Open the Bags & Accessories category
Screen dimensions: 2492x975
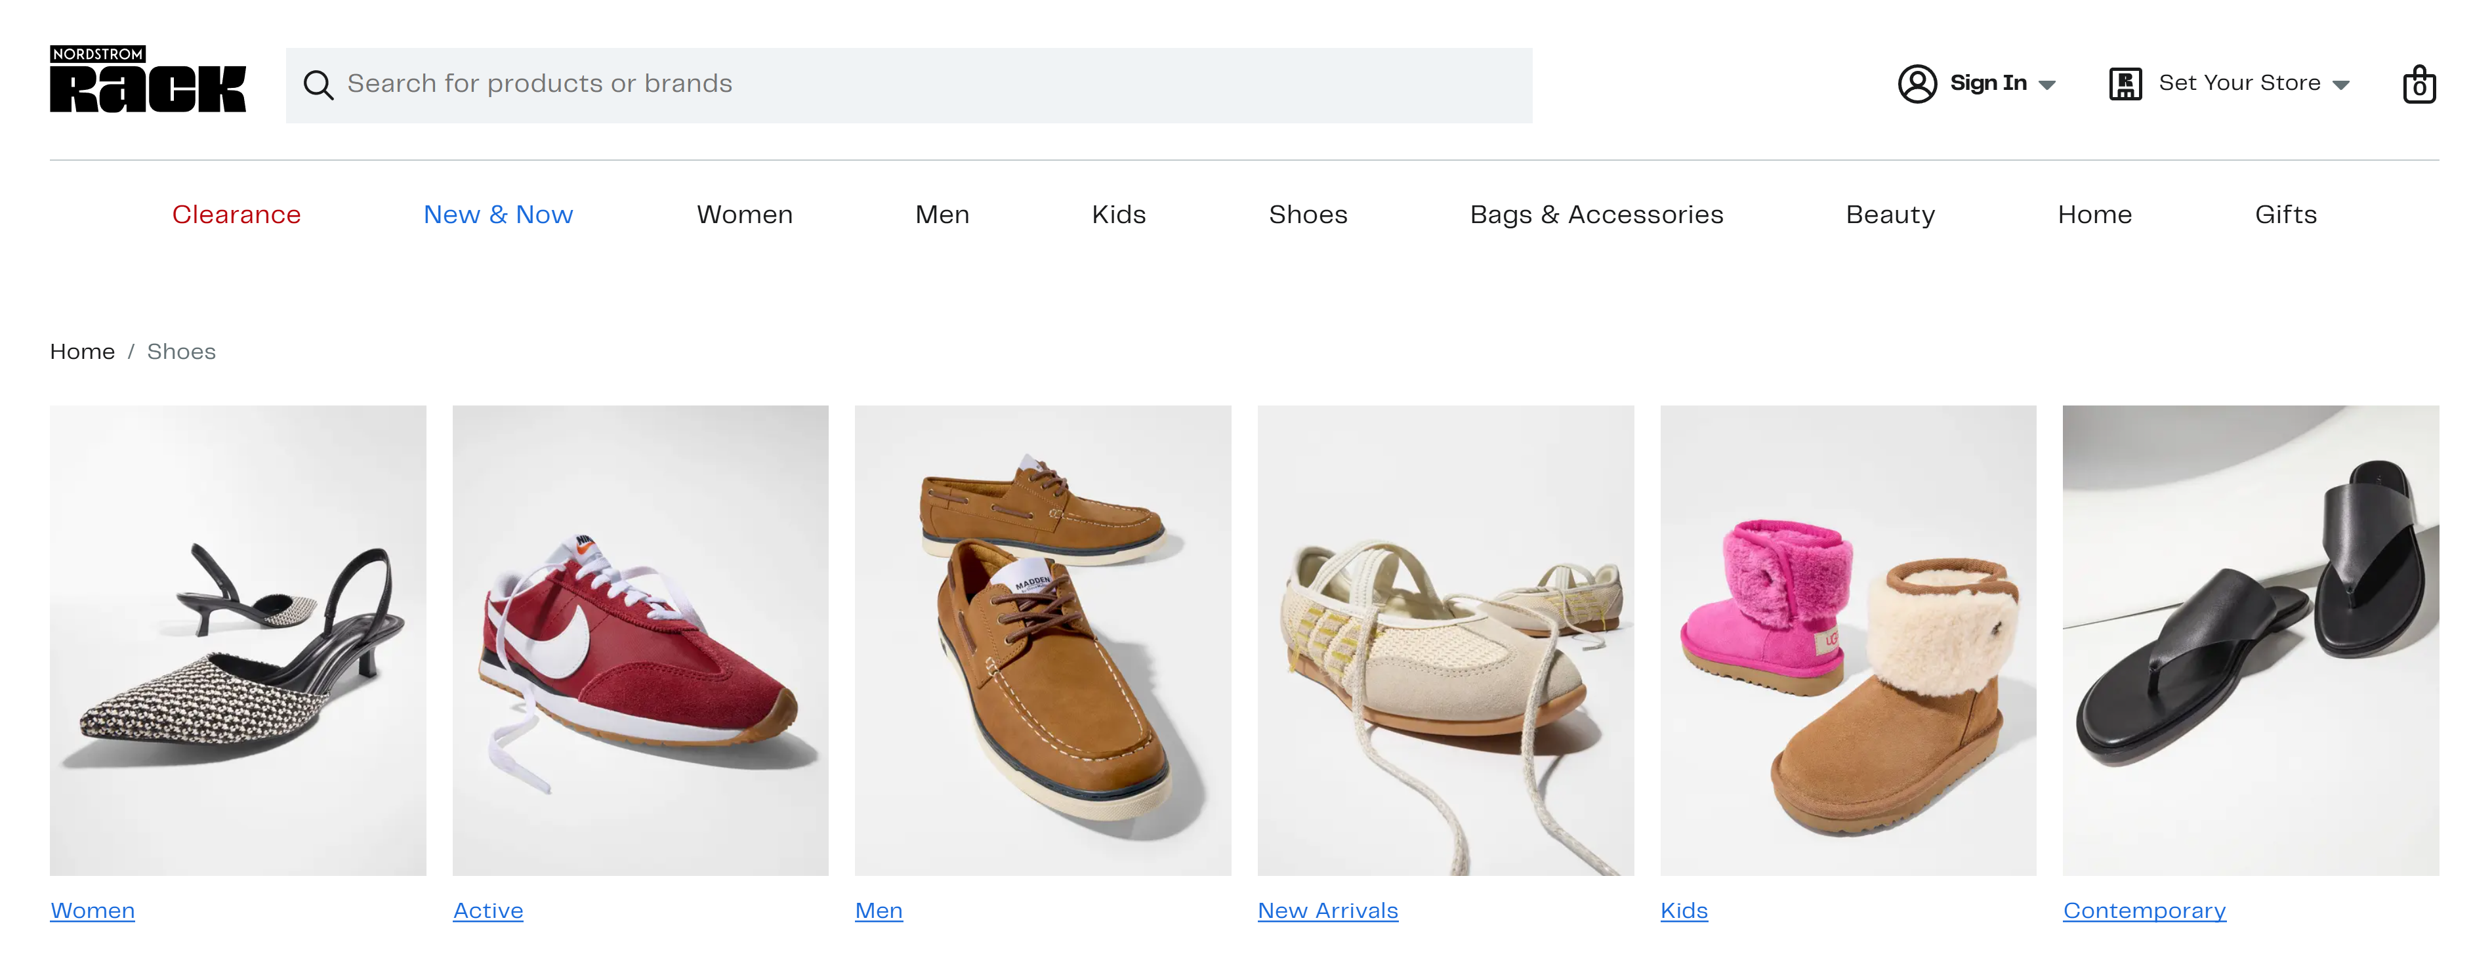[1596, 215]
